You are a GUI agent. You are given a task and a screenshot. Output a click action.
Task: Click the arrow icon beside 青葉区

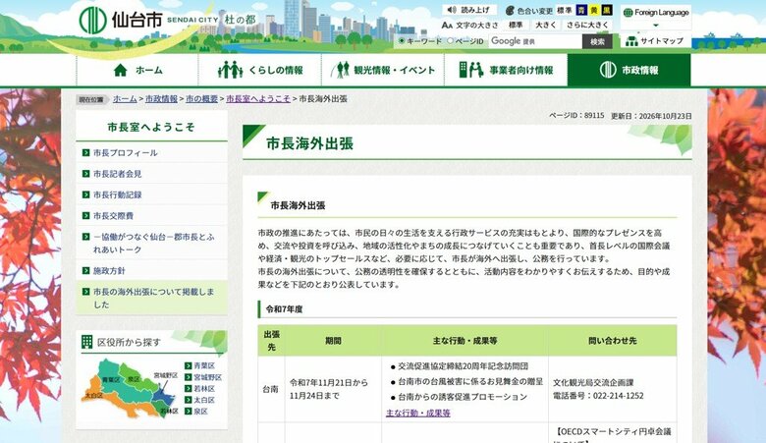tap(189, 365)
